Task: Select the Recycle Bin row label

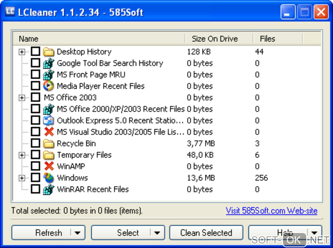Action: (x=76, y=143)
